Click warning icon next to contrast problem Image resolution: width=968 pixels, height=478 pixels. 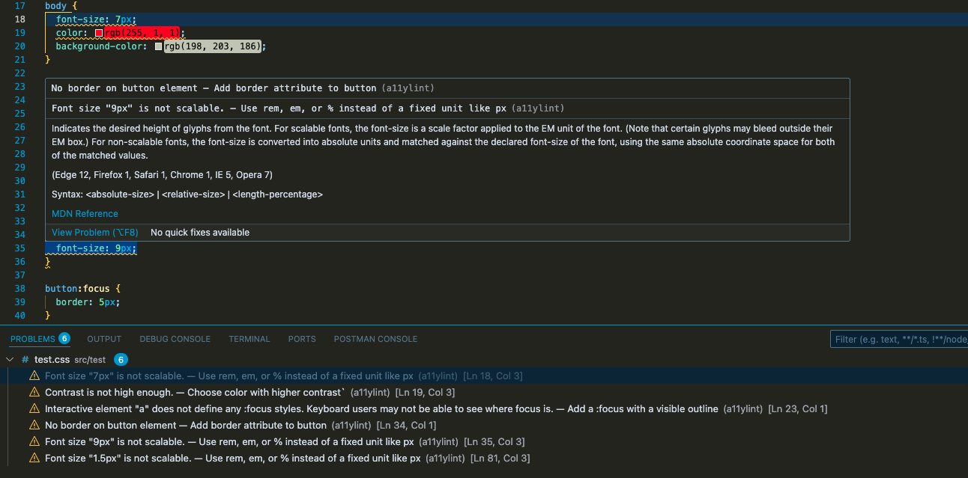pyautogui.click(x=34, y=392)
